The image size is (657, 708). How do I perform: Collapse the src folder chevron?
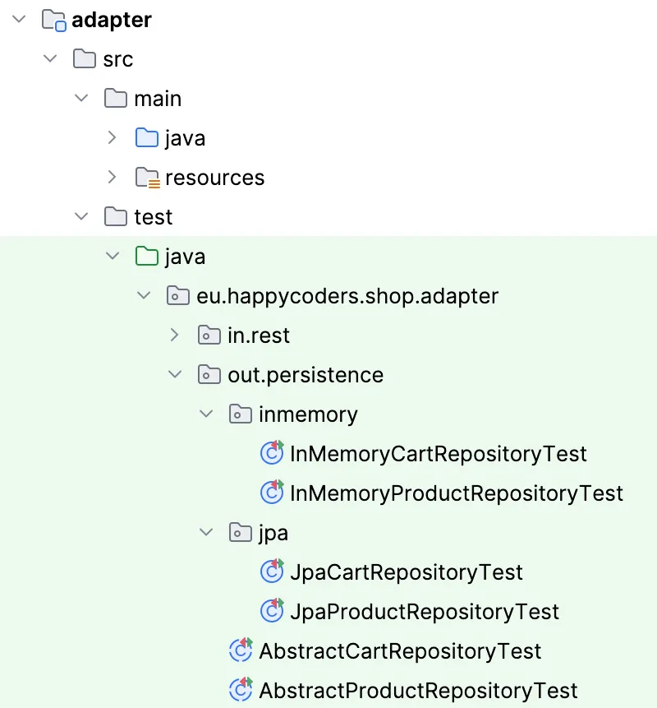click(x=50, y=58)
